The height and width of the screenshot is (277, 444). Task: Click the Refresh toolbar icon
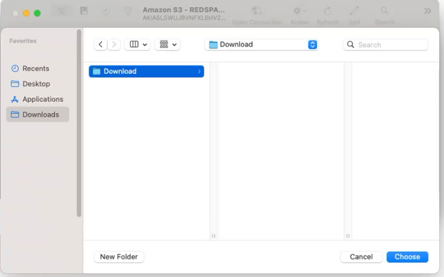327,11
